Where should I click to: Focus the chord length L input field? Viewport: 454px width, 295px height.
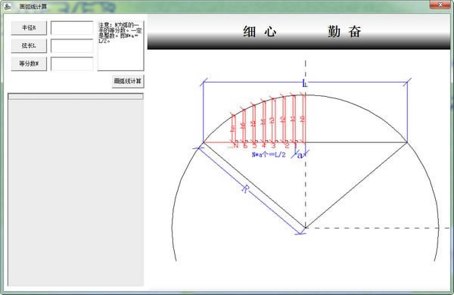pyautogui.click(x=72, y=46)
